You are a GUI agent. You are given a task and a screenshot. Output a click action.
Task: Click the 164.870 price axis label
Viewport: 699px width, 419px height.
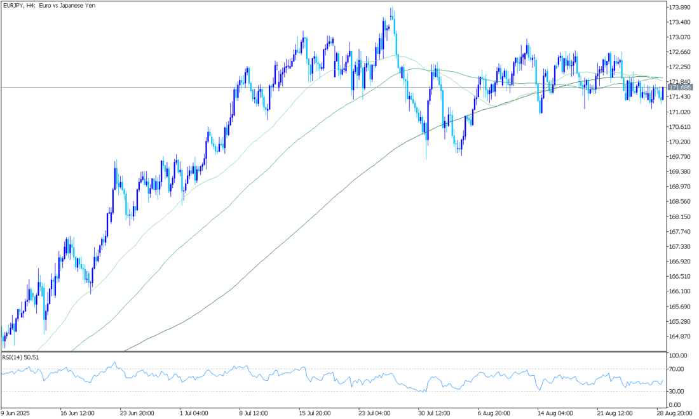[680, 336]
